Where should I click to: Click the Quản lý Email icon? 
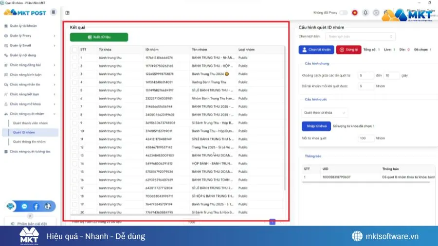point(6,46)
